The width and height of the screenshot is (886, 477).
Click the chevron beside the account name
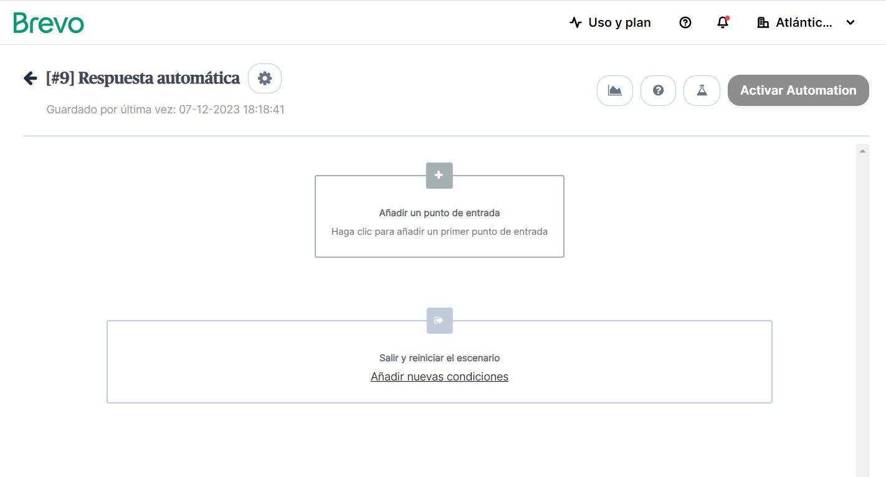point(850,23)
